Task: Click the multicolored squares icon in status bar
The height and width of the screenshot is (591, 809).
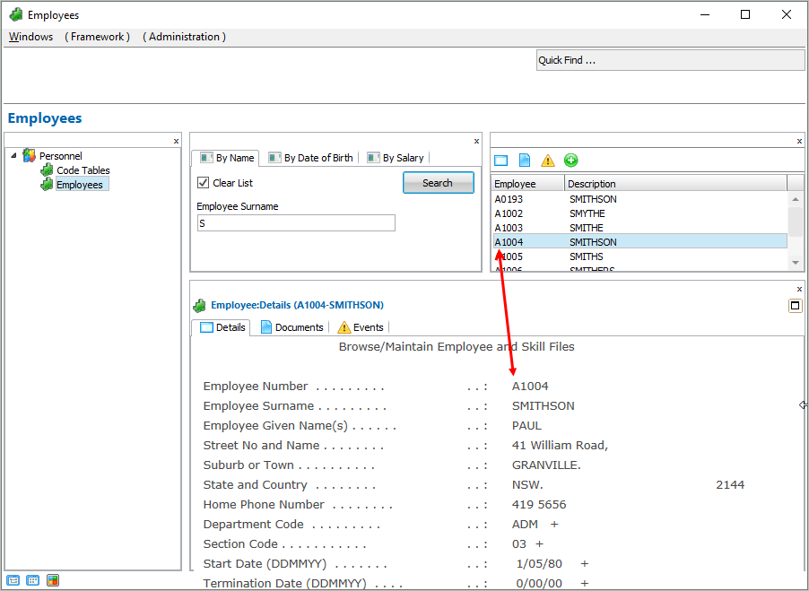Action: pyautogui.click(x=53, y=580)
